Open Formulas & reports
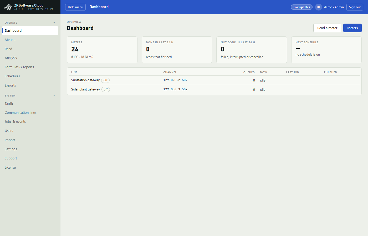 [x=30, y=67]
